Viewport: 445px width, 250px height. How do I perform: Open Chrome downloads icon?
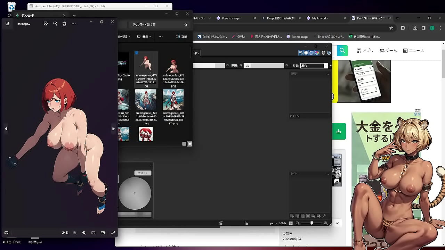pyautogui.click(x=415, y=28)
